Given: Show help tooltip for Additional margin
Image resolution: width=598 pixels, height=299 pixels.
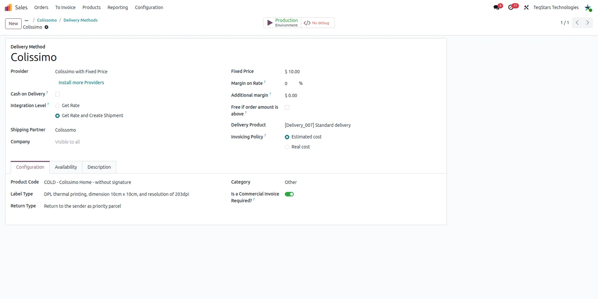Looking at the screenshot, I should click(x=270, y=94).
